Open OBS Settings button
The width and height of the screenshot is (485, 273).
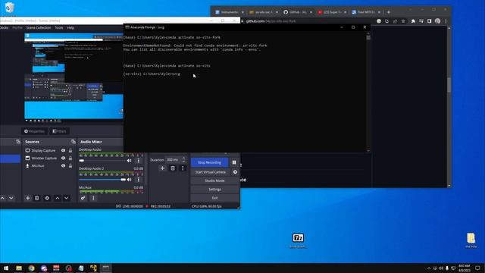(214, 189)
